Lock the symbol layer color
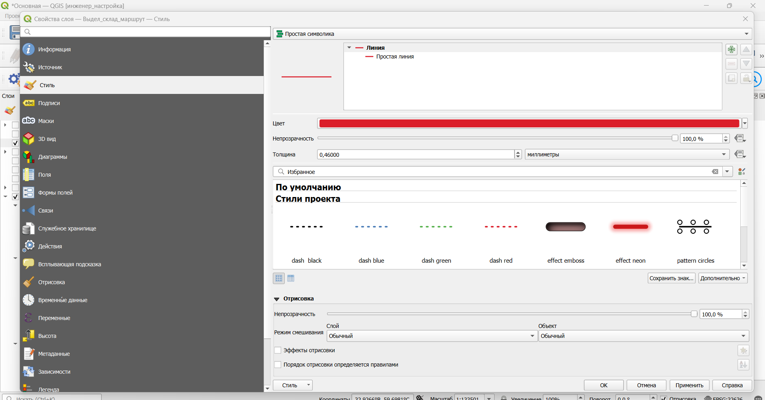765x400 pixels. pos(746,78)
